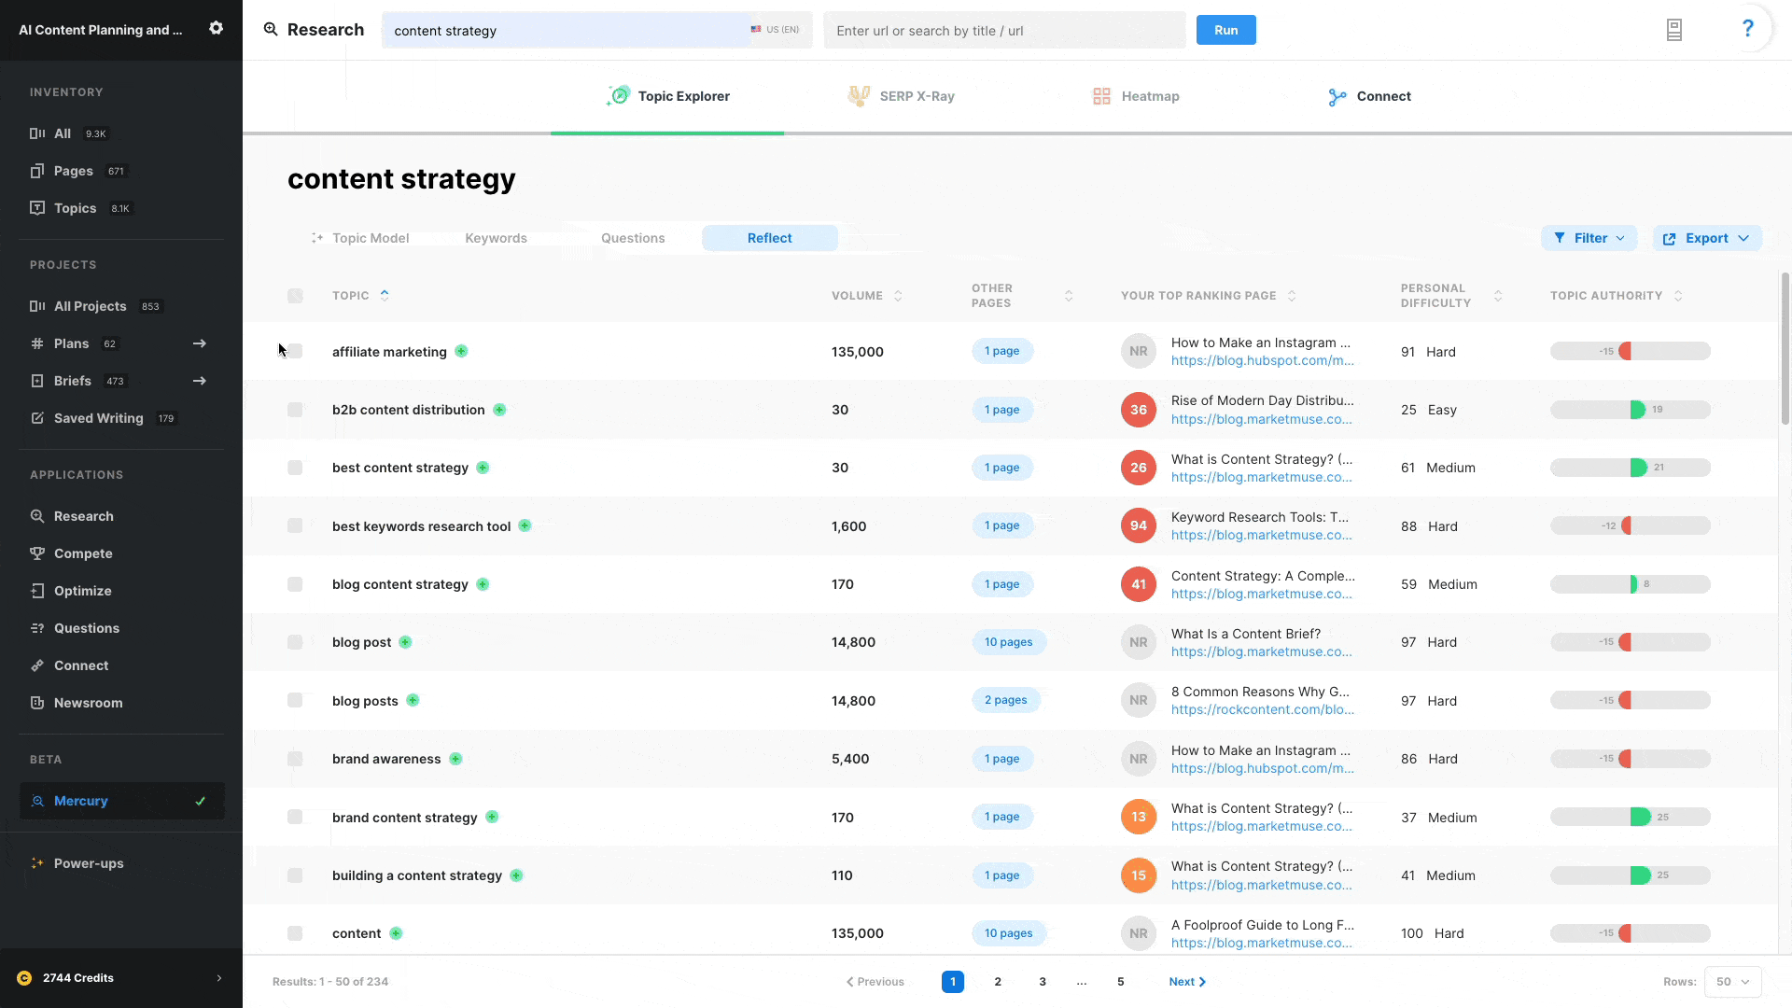Toggle the select-all checkbox in table header
The height and width of the screenshot is (1008, 1792).
click(x=295, y=296)
